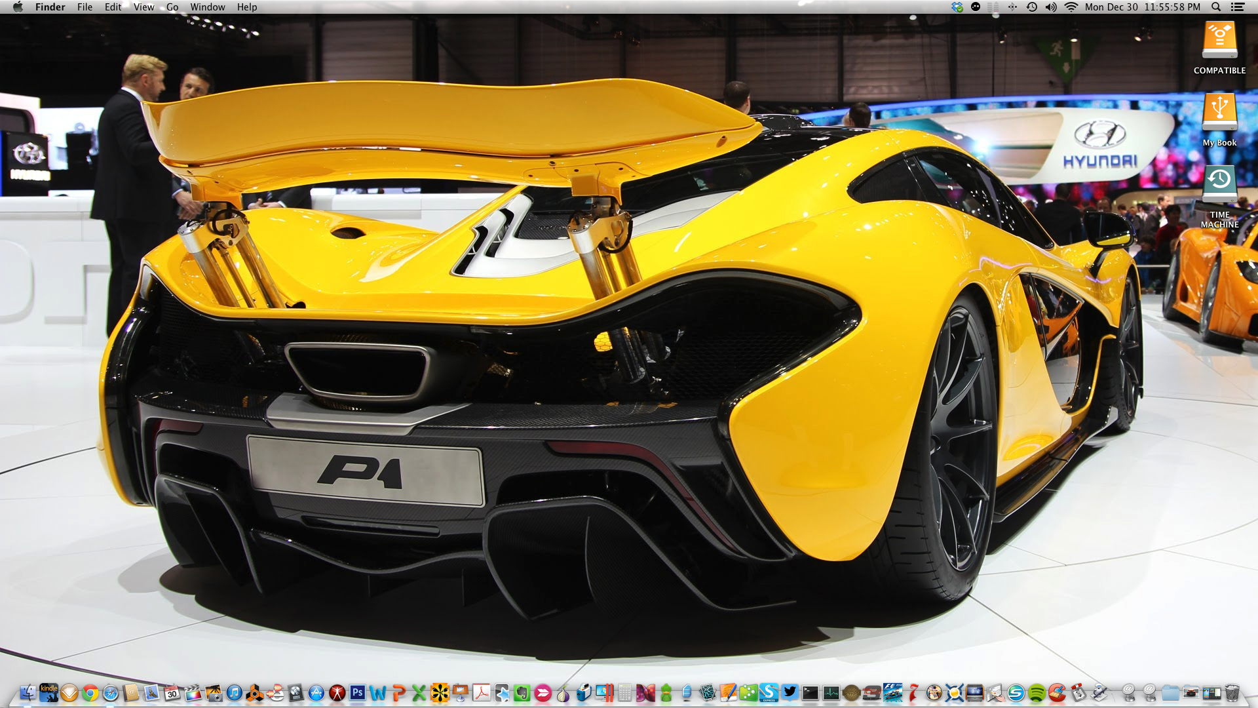Click the Wi-Fi status menu
This screenshot has width=1258, height=708.
click(1071, 7)
